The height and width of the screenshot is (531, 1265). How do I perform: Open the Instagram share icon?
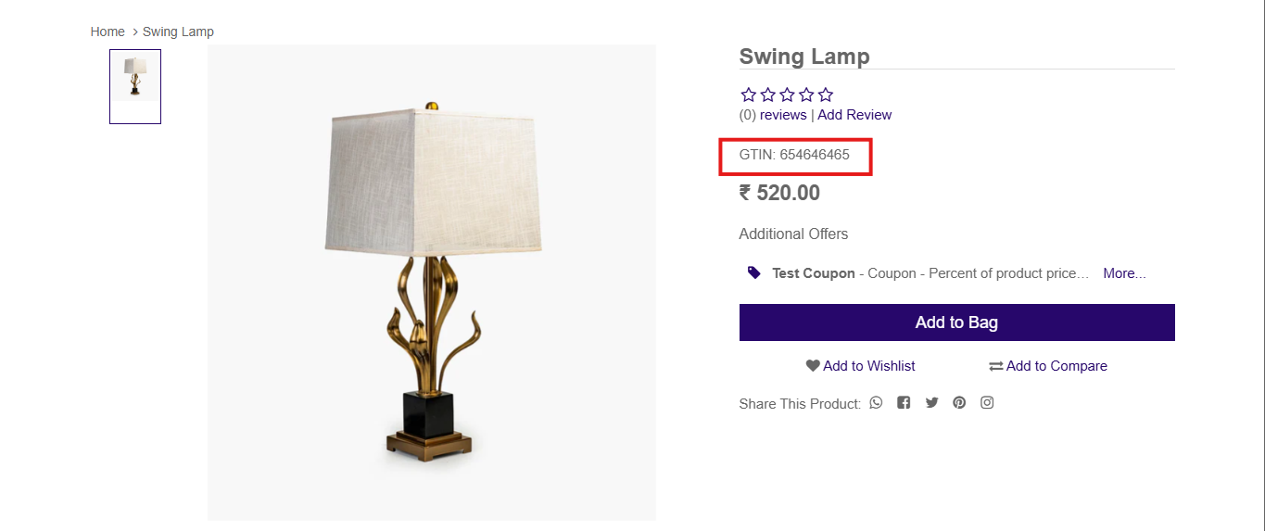987,402
